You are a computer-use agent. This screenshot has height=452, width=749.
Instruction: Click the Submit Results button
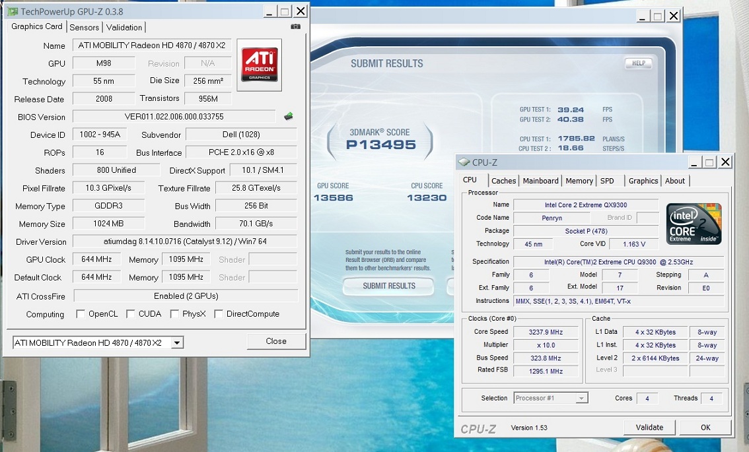click(x=388, y=286)
